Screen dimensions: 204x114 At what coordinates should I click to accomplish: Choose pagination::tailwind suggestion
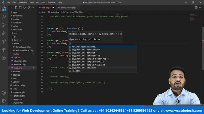(103, 68)
